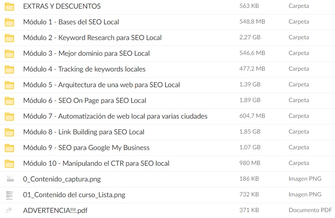Click the folder icon beside Módulo 6

pos(9,101)
